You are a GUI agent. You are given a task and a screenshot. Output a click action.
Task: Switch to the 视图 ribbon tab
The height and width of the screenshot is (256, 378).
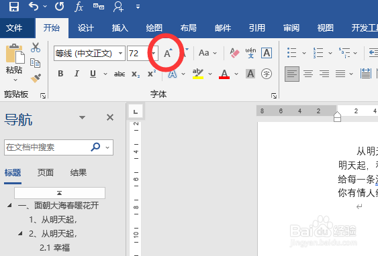point(326,28)
